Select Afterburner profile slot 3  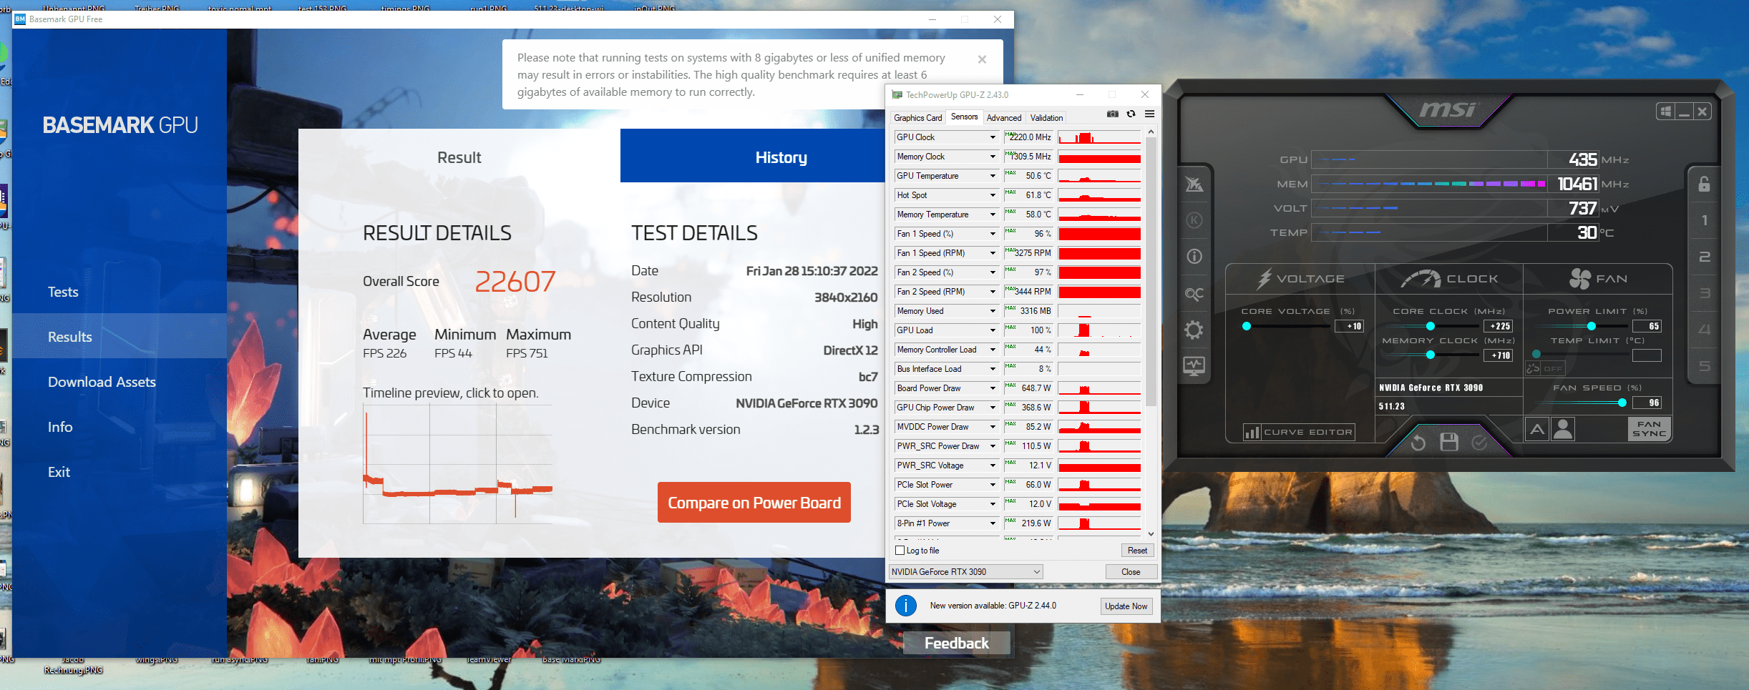tap(1704, 293)
